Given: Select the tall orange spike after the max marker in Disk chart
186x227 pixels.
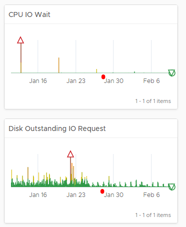Looking at the screenshot, I should 72,173.
